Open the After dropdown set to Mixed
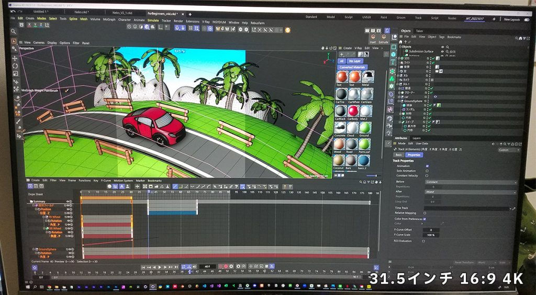Image resolution: width=536 pixels, height=295 pixels. click(x=471, y=192)
